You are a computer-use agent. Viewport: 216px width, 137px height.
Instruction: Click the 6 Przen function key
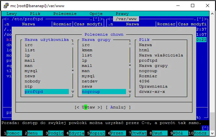[117, 133]
